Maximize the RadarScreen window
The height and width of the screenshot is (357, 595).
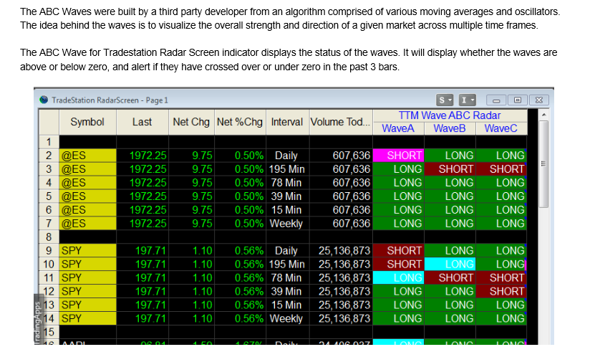(517, 100)
